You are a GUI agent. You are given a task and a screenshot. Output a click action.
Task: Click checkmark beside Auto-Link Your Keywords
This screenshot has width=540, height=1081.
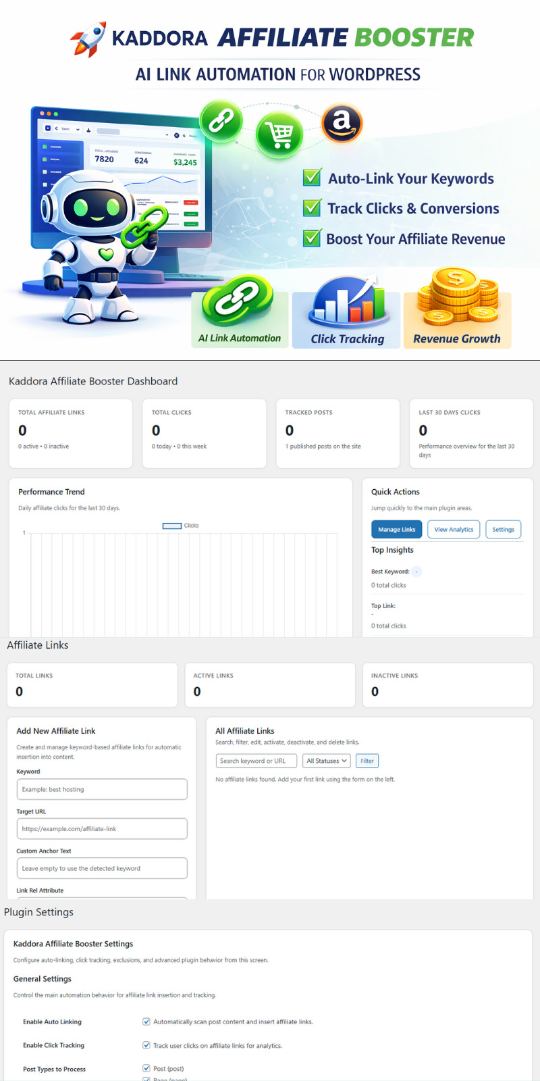(312, 178)
